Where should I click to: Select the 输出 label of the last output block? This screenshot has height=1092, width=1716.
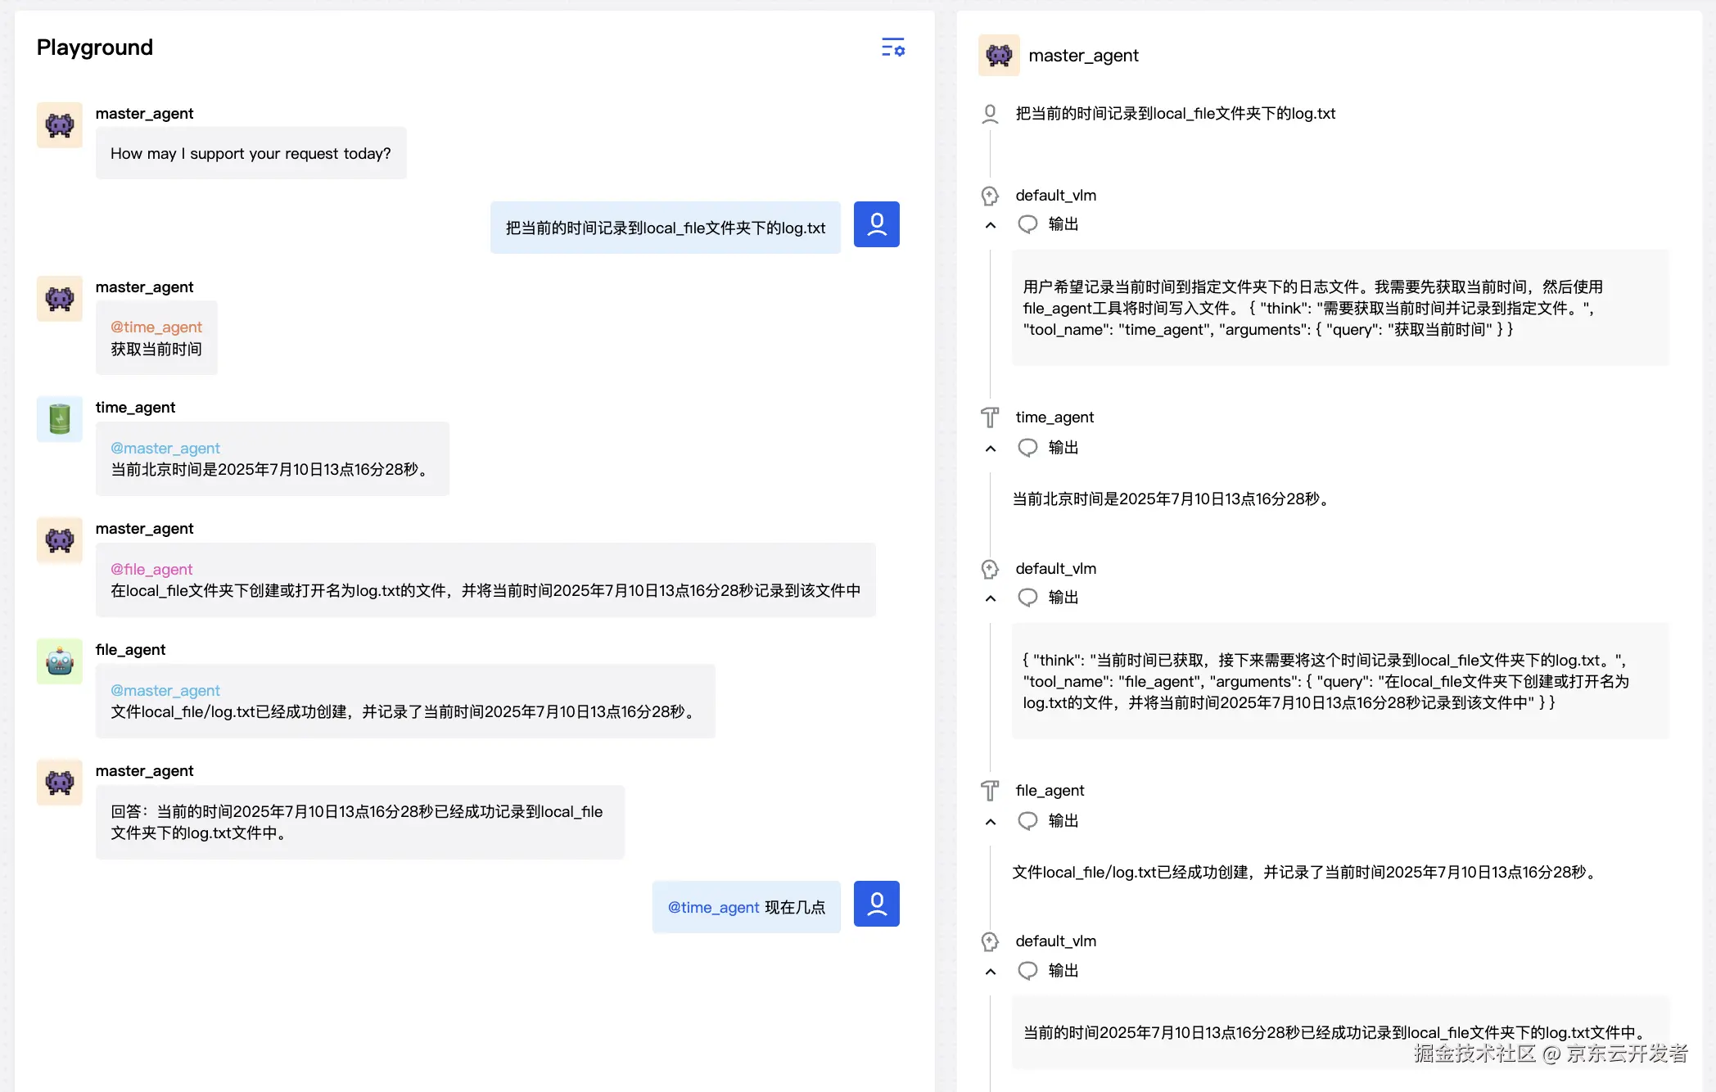click(1063, 970)
